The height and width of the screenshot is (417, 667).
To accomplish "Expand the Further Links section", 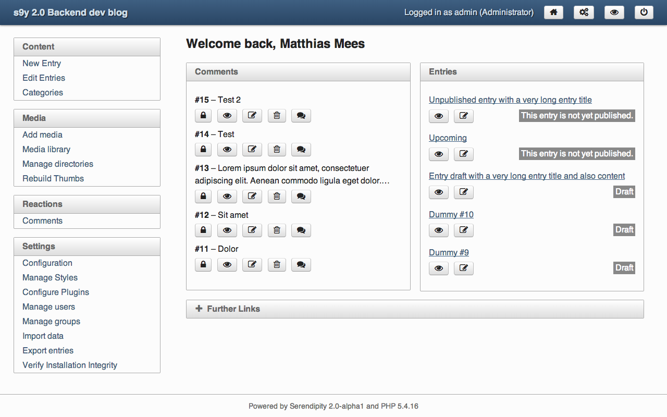I will tap(228, 309).
